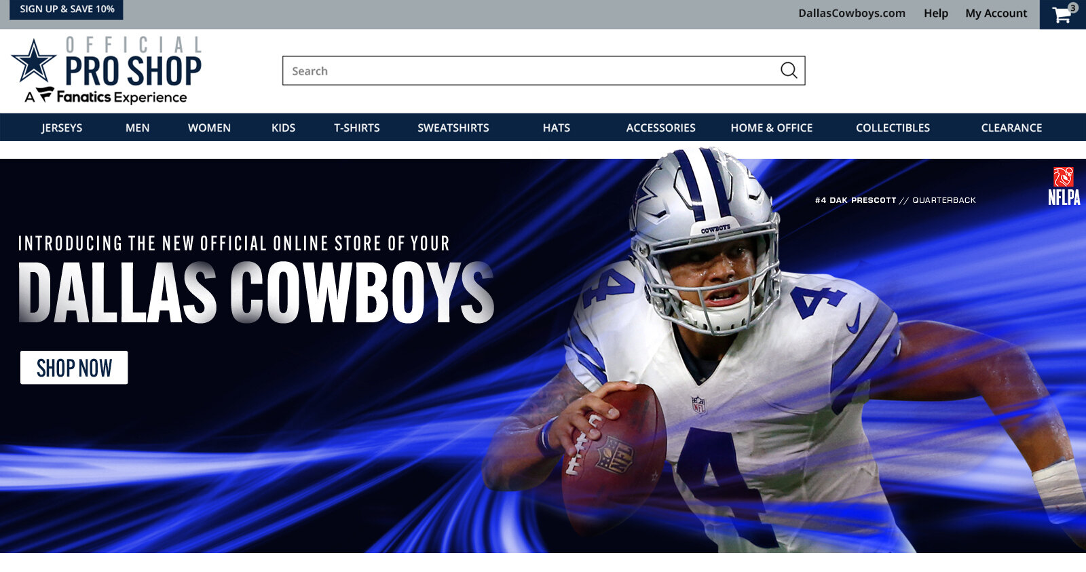Open the Jerseys menu
The width and height of the screenshot is (1086, 572).
coord(62,128)
